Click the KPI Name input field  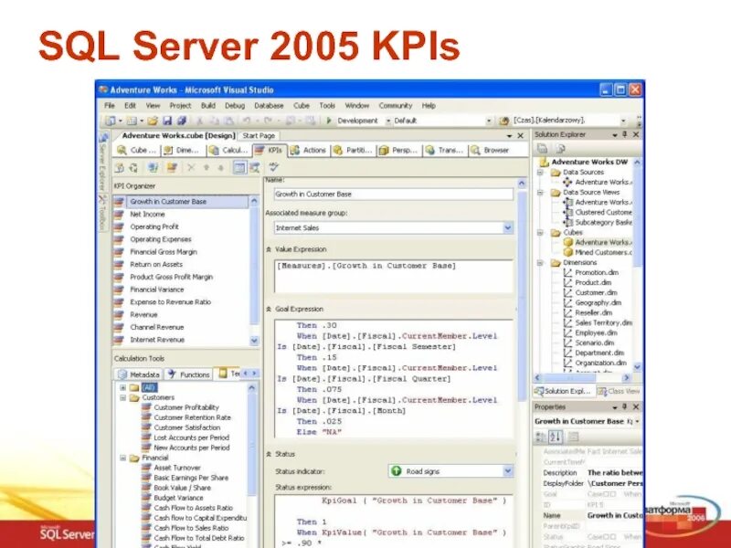(x=394, y=195)
